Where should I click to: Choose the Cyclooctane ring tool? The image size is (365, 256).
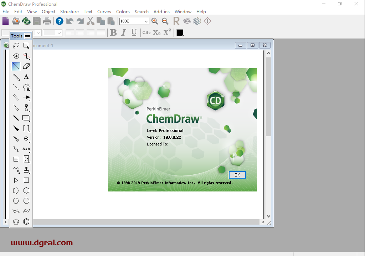pos(26,201)
